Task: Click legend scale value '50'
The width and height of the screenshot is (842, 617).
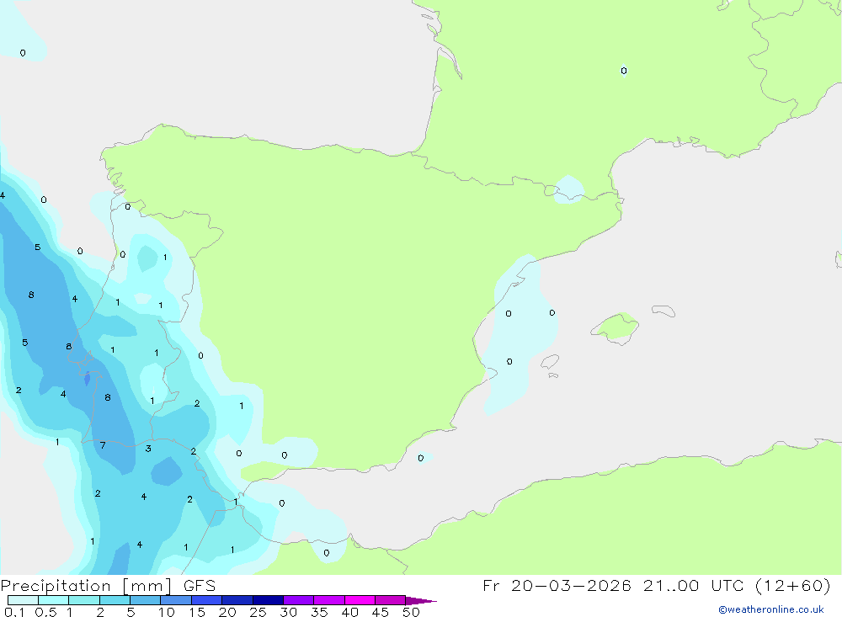Action: pyautogui.click(x=411, y=612)
